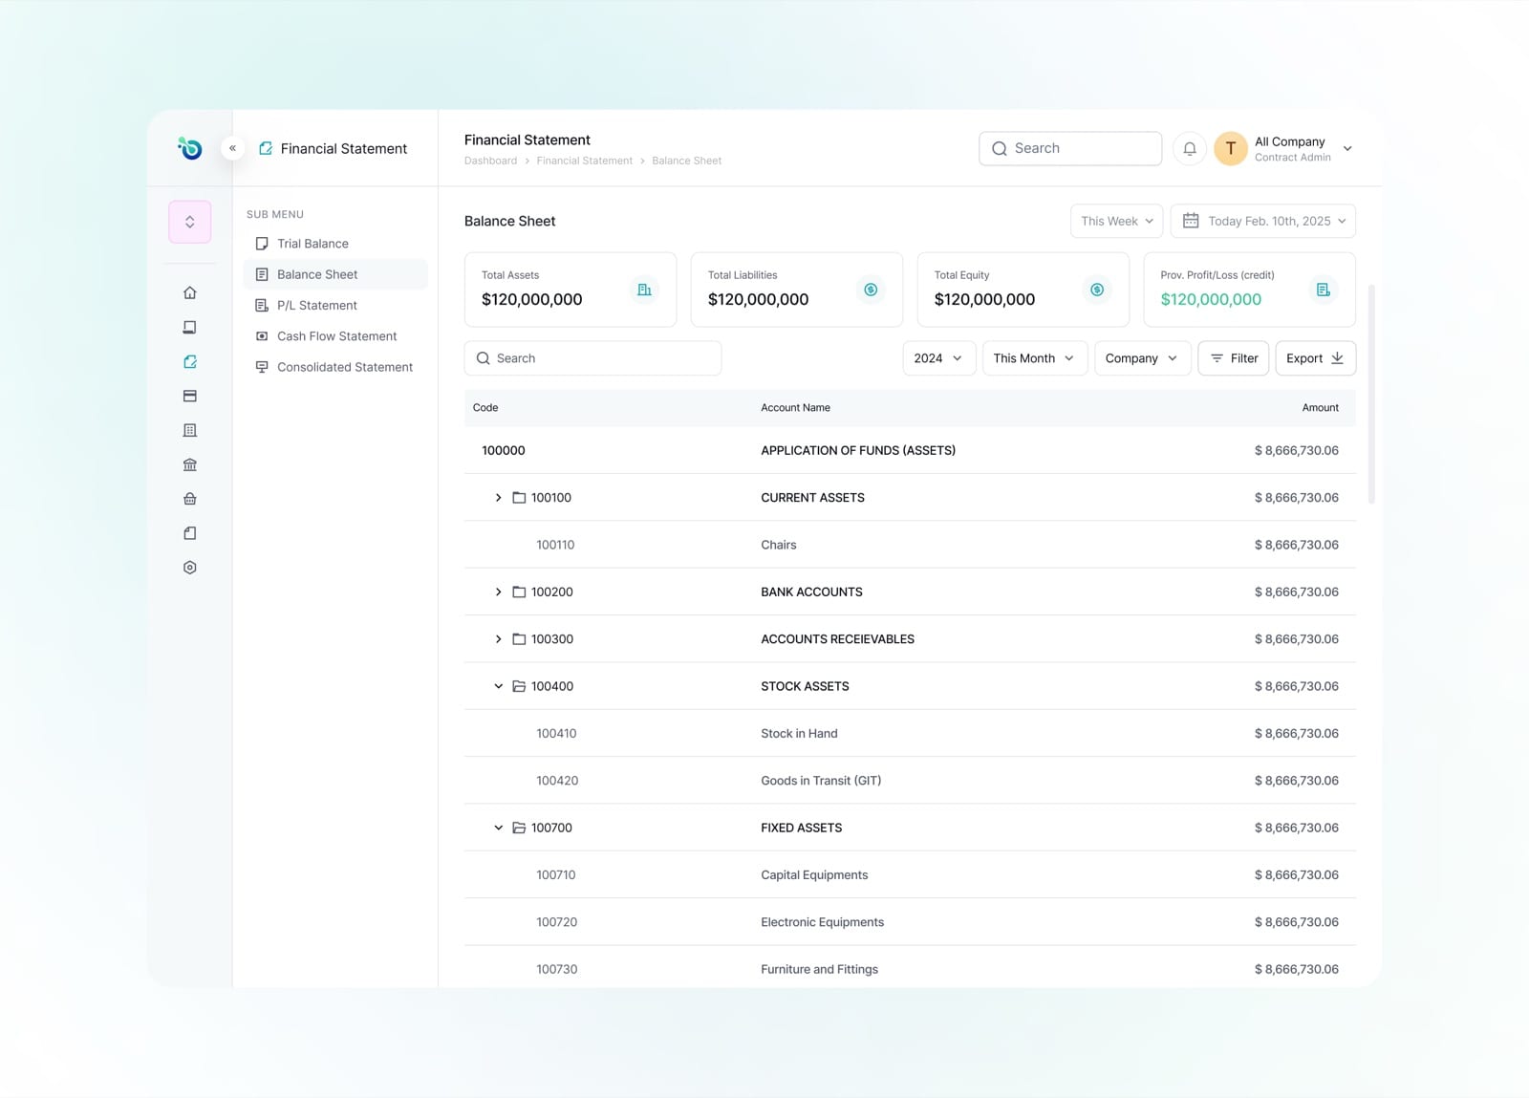Open the This Week dropdown
The height and width of the screenshot is (1098, 1529).
[1117, 221]
